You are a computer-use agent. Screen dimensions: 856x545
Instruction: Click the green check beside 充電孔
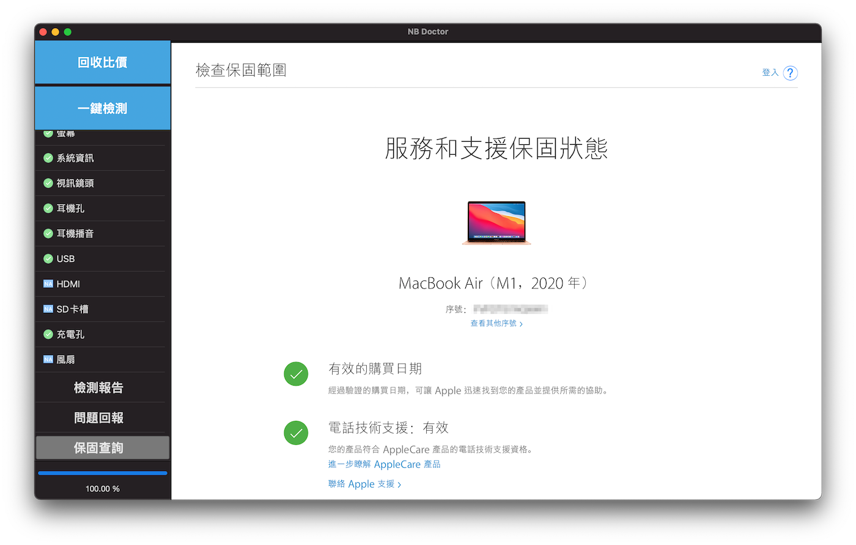click(48, 334)
